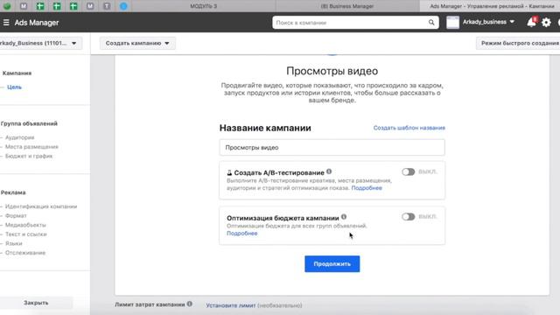Switch to the green checkmark pinned tab
The width and height of the screenshot is (560, 315).
[x=7, y=6]
